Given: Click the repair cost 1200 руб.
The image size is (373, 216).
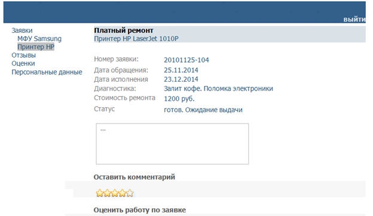Looking at the screenshot, I should [x=179, y=98].
